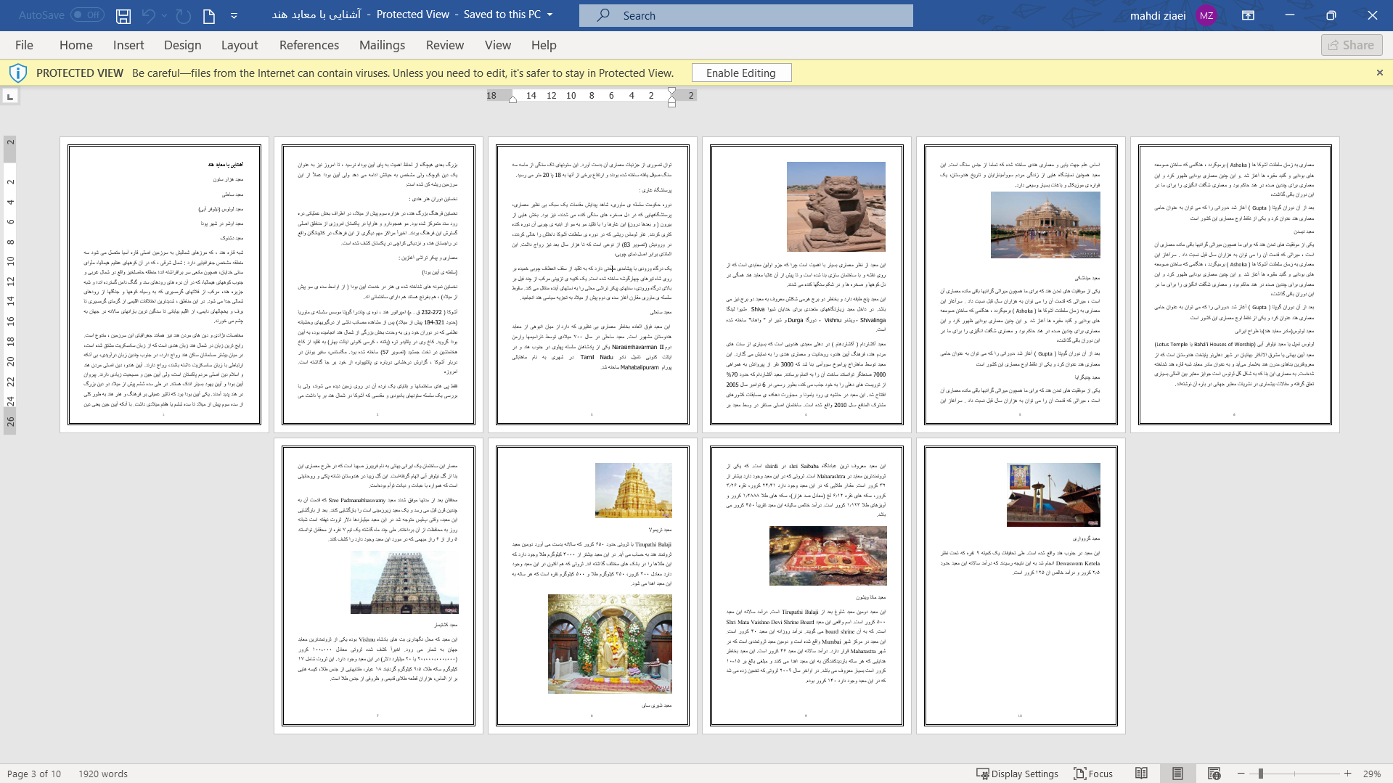Screen dimensions: 1393x783
Task: Click the Protected View shield icon
Action: point(18,73)
